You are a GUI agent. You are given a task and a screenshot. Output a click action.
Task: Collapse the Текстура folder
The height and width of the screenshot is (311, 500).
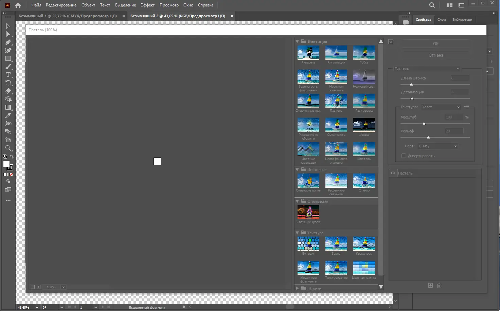tap(297, 233)
